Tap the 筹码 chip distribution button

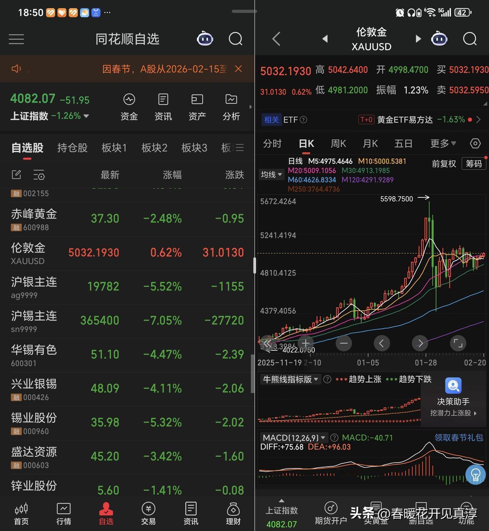[x=474, y=163]
